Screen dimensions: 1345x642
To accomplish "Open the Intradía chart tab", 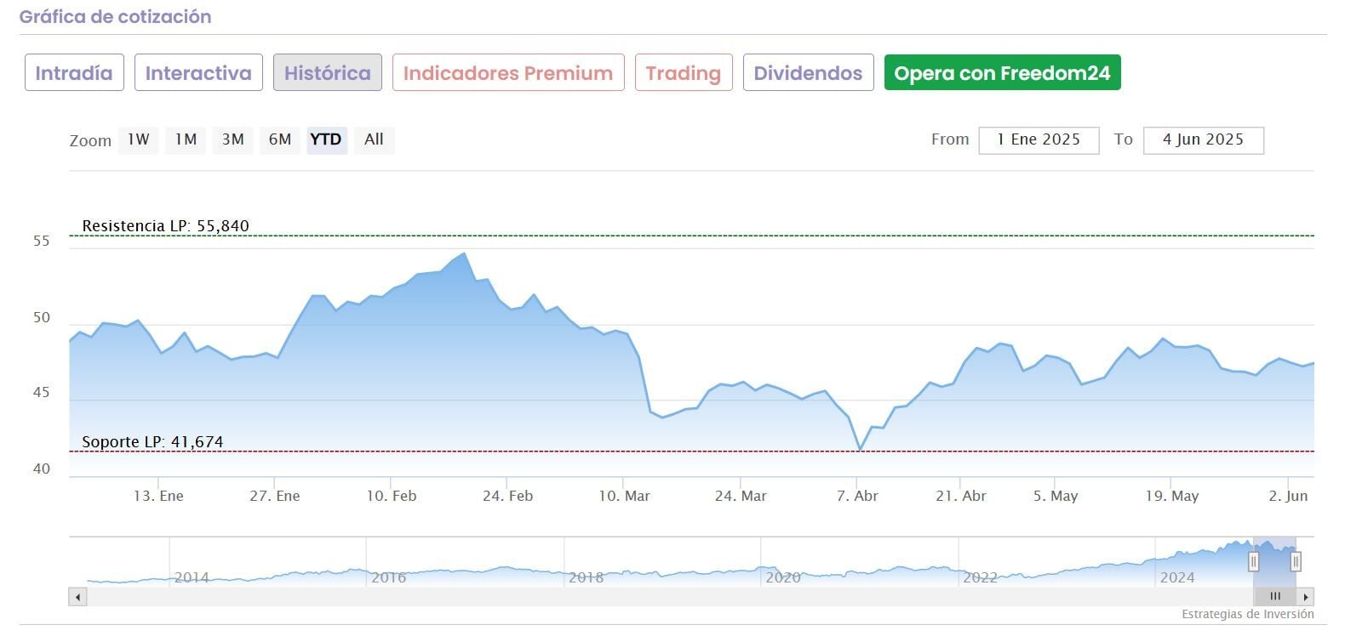I will [74, 73].
